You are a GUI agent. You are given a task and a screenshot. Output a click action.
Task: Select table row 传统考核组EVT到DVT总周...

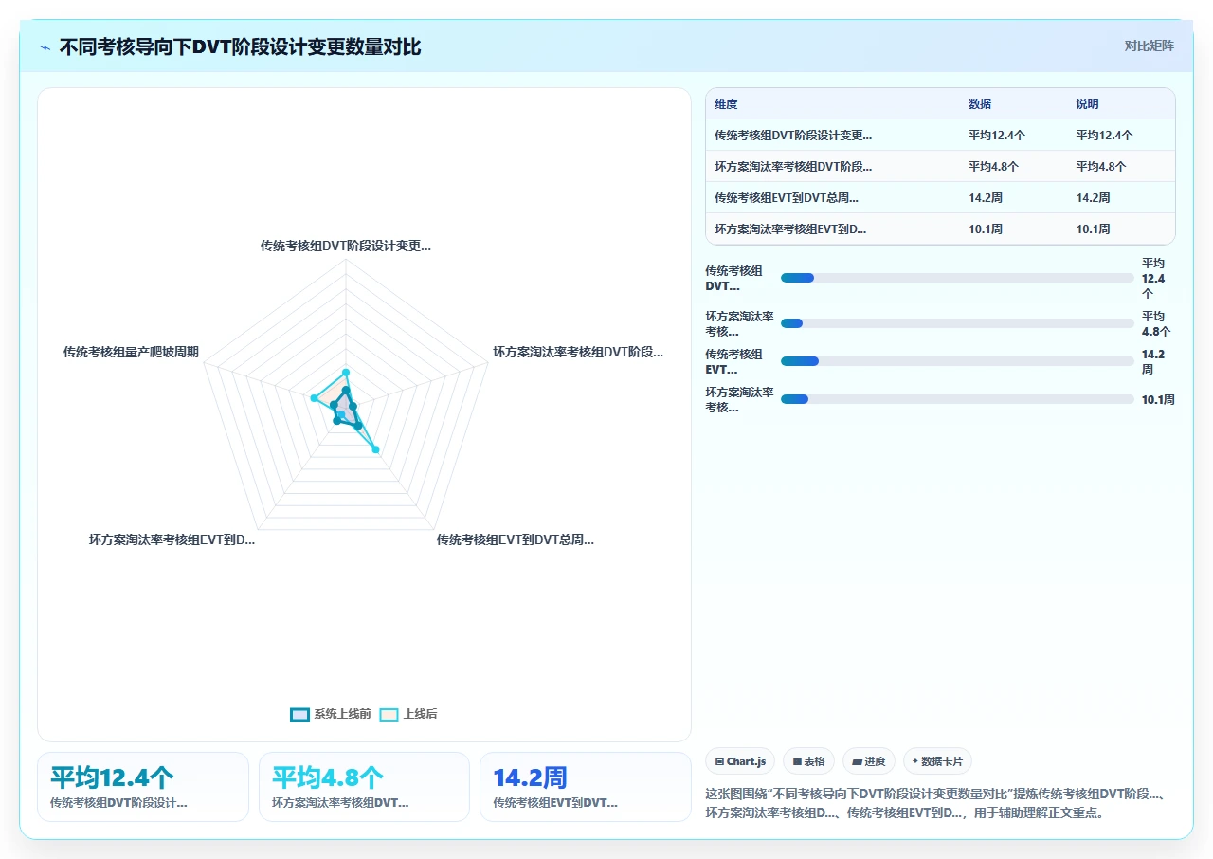[x=940, y=197]
